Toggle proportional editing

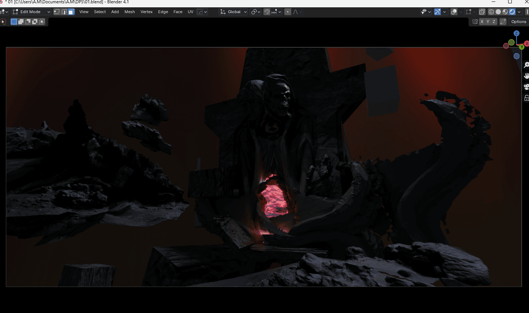(x=288, y=12)
